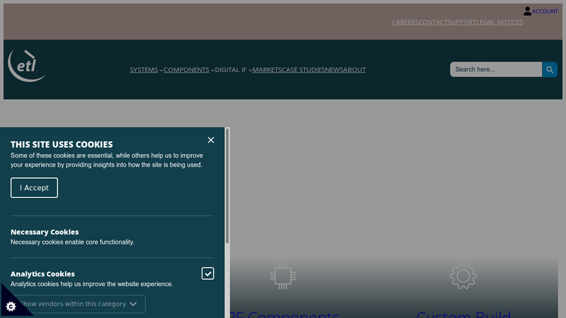Image resolution: width=566 pixels, height=318 pixels.
Task: Click the ETL logo in header
Action: 28,66
